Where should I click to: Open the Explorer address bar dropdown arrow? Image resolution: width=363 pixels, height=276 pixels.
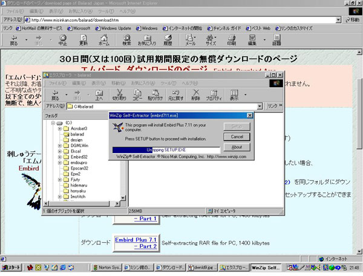pyautogui.click(x=260, y=107)
